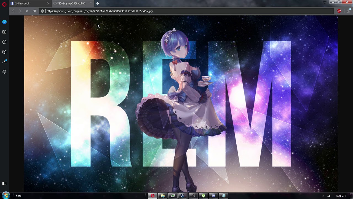Toggle the sidebar panel button at bottom
Image resolution: width=353 pixels, height=199 pixels.
pos(4,183)
